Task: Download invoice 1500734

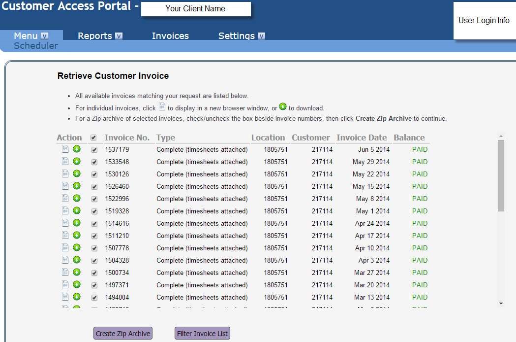Action: [x=77, y=272]
